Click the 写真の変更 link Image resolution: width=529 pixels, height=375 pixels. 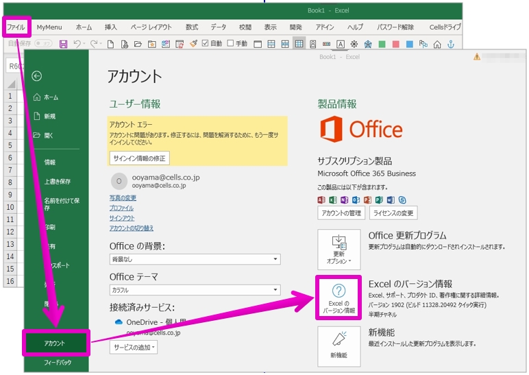point(123,198)
